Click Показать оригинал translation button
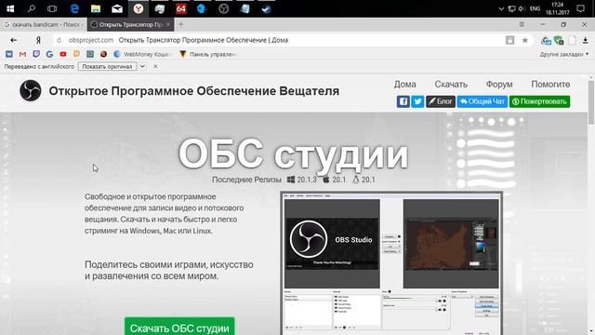The image size is (595, 335). 107,66
